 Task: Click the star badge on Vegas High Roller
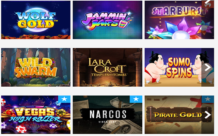tap(64, 99)
